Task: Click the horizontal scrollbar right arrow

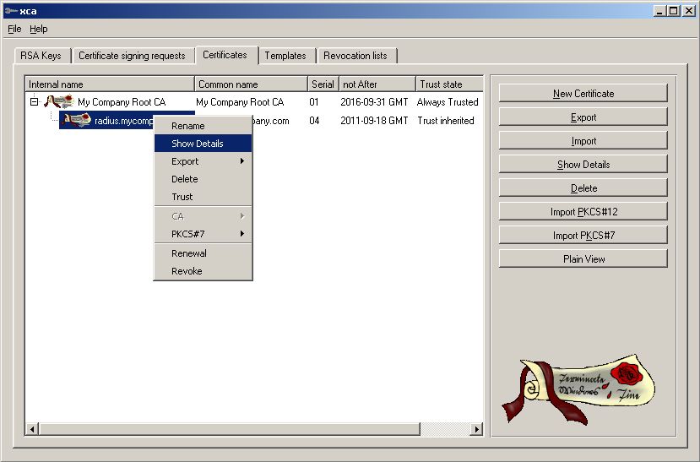Action: click(476, 430)
